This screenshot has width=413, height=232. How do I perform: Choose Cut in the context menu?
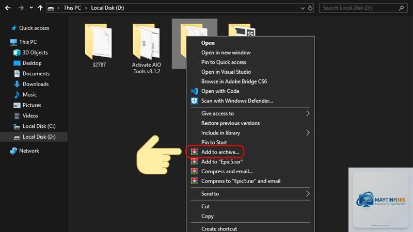(205, 207)
